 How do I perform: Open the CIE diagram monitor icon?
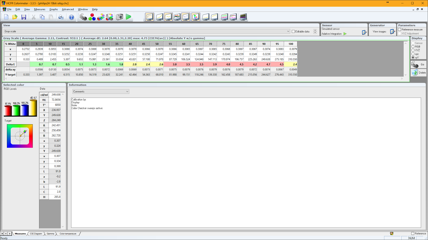(x=196, y=17)
